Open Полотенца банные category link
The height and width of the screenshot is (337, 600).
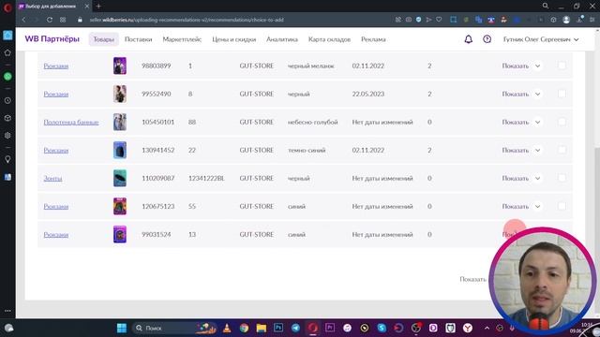coord(71,123)
